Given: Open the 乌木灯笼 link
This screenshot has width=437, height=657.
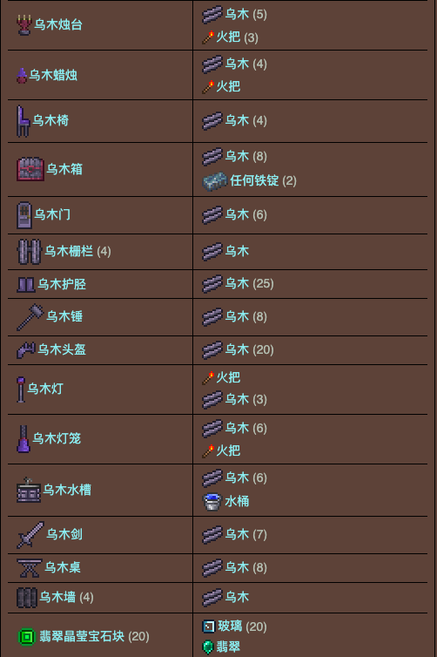Looking at the screenshot, I should click(57, 438).
